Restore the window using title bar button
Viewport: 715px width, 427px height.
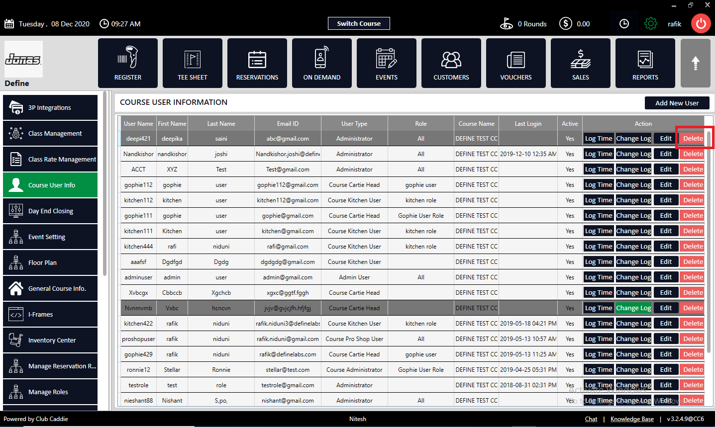pos(691,5)
